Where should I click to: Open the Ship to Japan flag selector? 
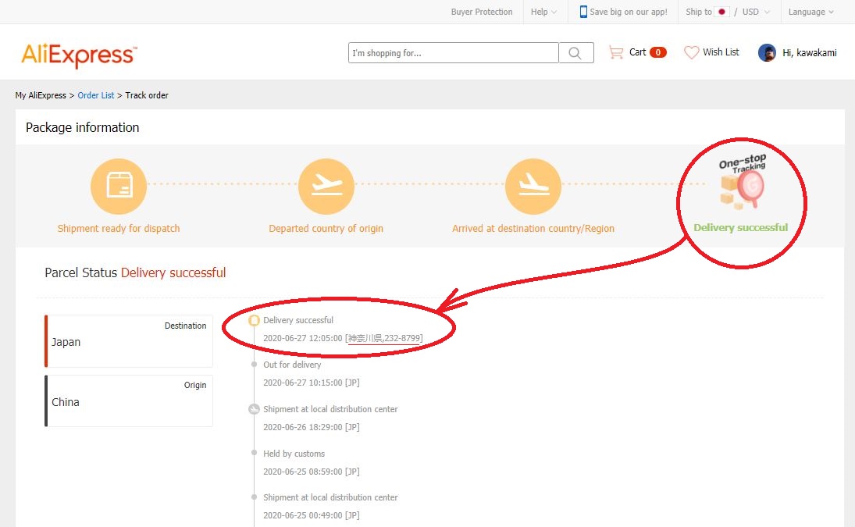721,12
